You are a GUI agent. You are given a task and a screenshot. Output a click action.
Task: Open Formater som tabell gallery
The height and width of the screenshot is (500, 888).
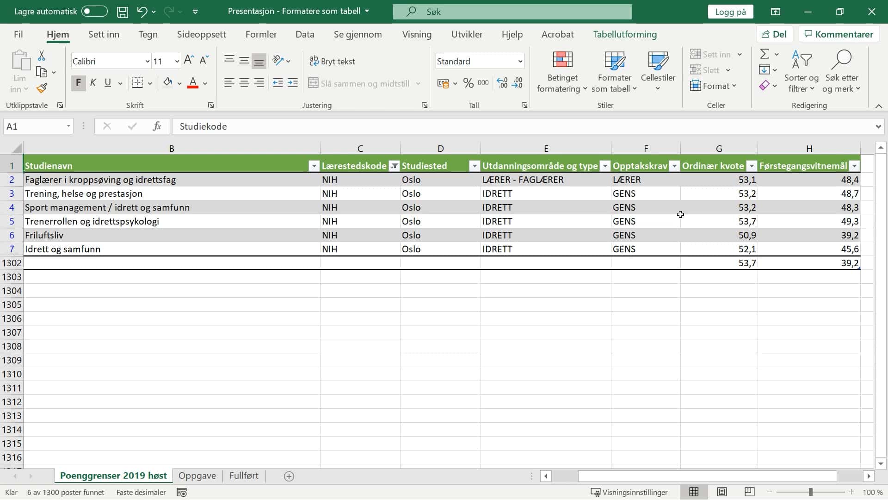[x=614, y=72]
